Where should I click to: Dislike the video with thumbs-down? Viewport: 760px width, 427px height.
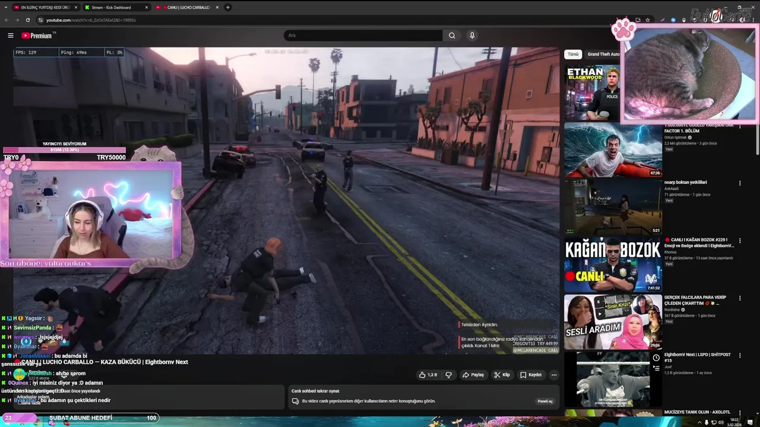tap(448, 375)
